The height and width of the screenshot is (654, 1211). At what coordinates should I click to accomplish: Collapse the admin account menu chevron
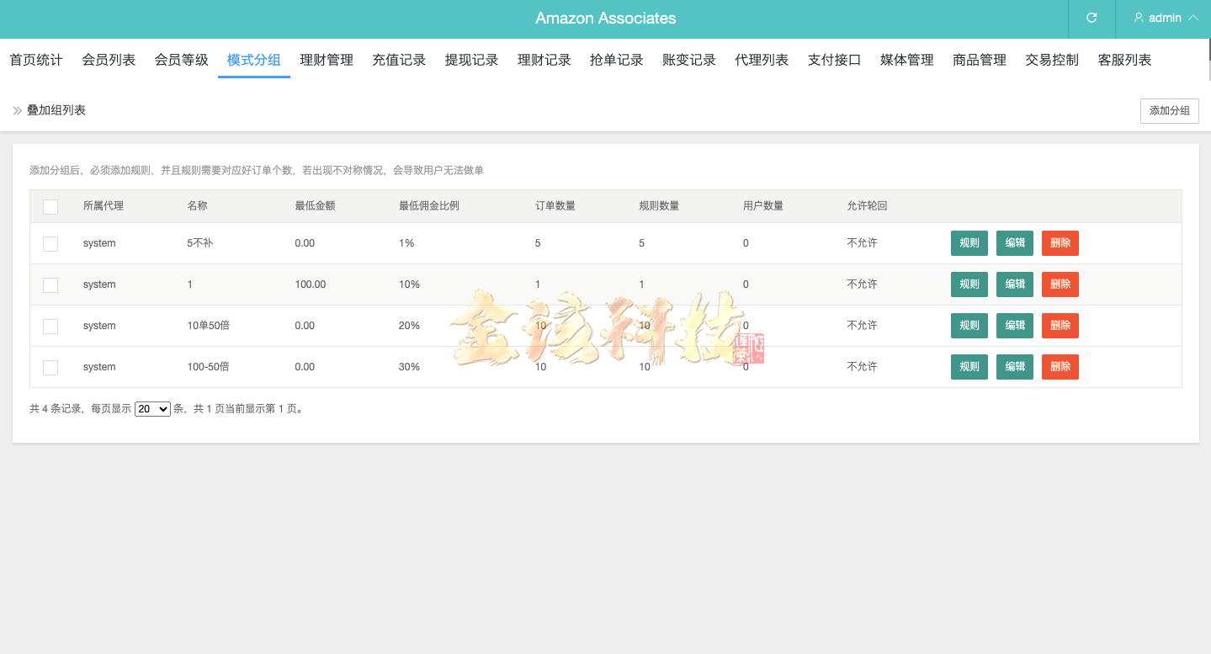coord(1194,18)
